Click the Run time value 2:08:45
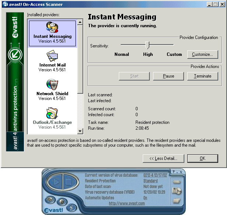Viewport: 227px width, 215px height. coord(142,128)
